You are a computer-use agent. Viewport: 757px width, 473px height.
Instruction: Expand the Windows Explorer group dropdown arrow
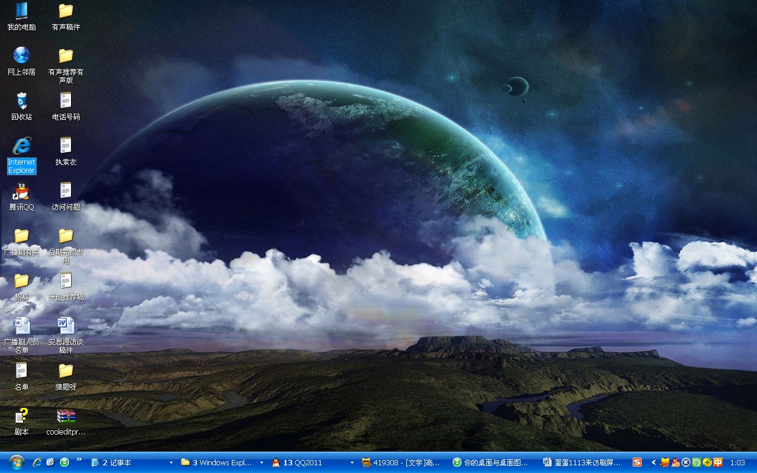click(x=261, y=462)
